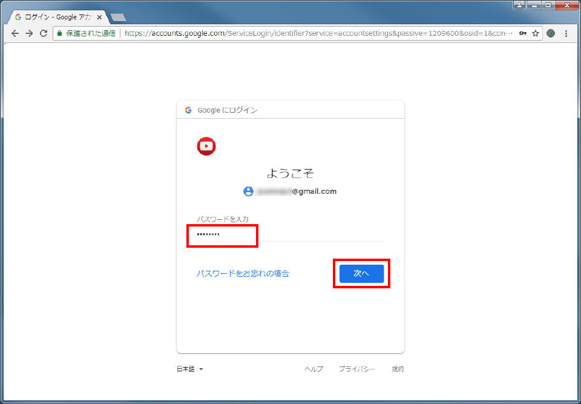Click the address bar URL
This screenshot has width=581, height=404.
pyautogui.click(x=319, y=33)
